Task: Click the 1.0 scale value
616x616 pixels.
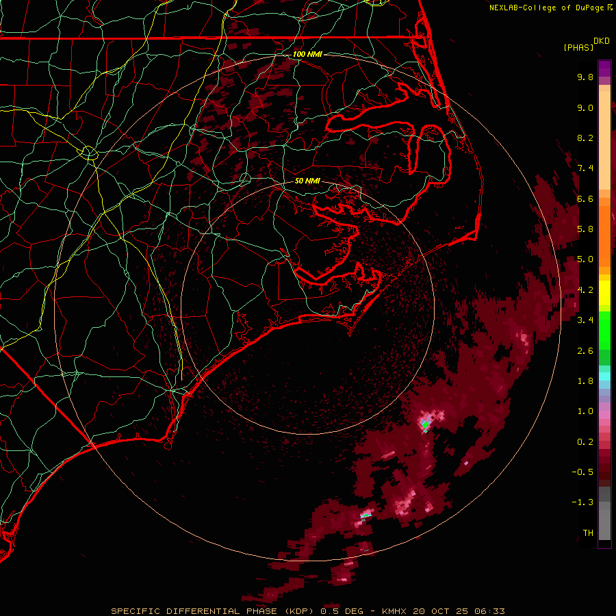Action: (x=585, y=411)
